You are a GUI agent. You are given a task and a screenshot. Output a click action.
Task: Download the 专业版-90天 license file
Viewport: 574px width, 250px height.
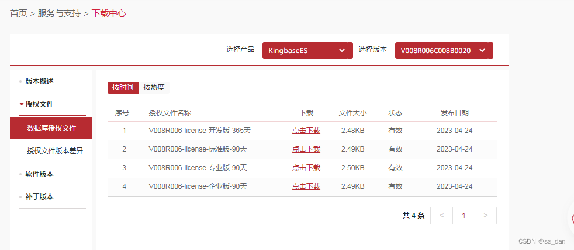306,168
